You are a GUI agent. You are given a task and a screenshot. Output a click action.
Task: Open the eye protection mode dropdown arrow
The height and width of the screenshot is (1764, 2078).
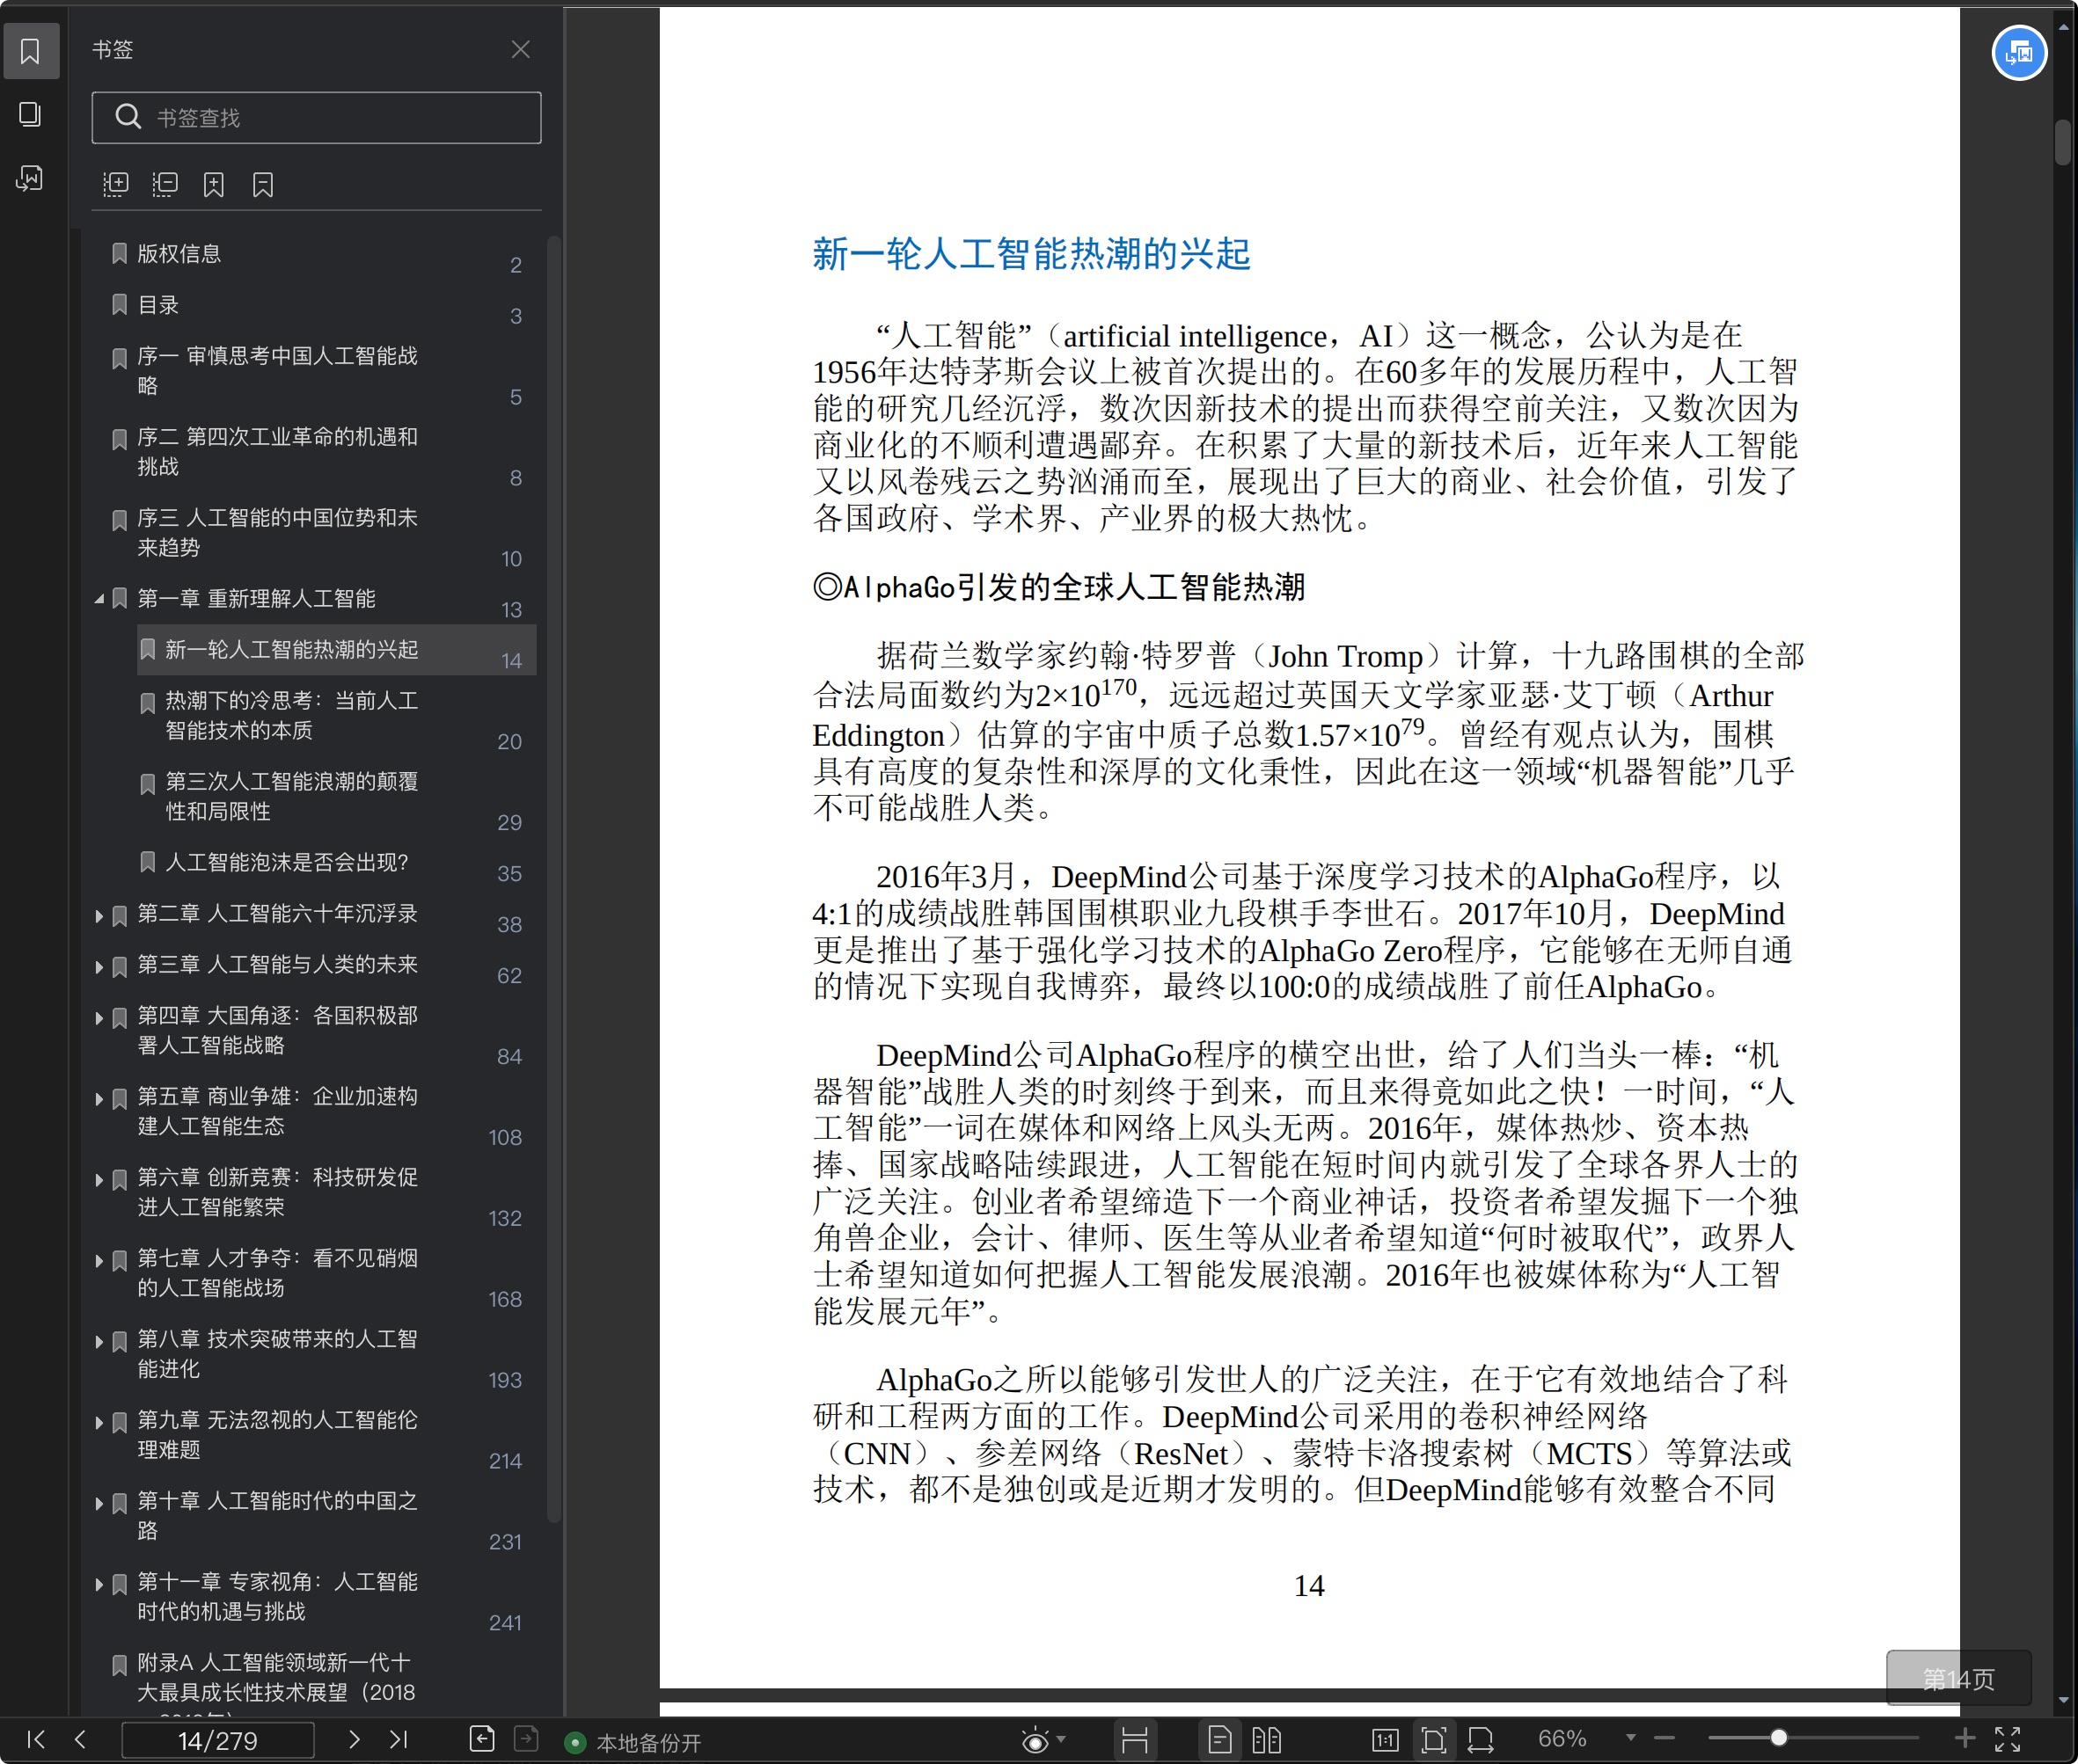click(x=1062, y=1740)
